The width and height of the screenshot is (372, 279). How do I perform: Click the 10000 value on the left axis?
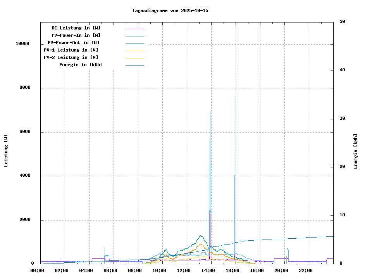22,44
